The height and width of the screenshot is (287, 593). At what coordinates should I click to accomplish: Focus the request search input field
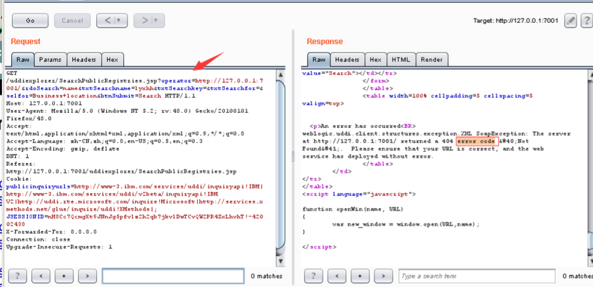coord(173,276)
